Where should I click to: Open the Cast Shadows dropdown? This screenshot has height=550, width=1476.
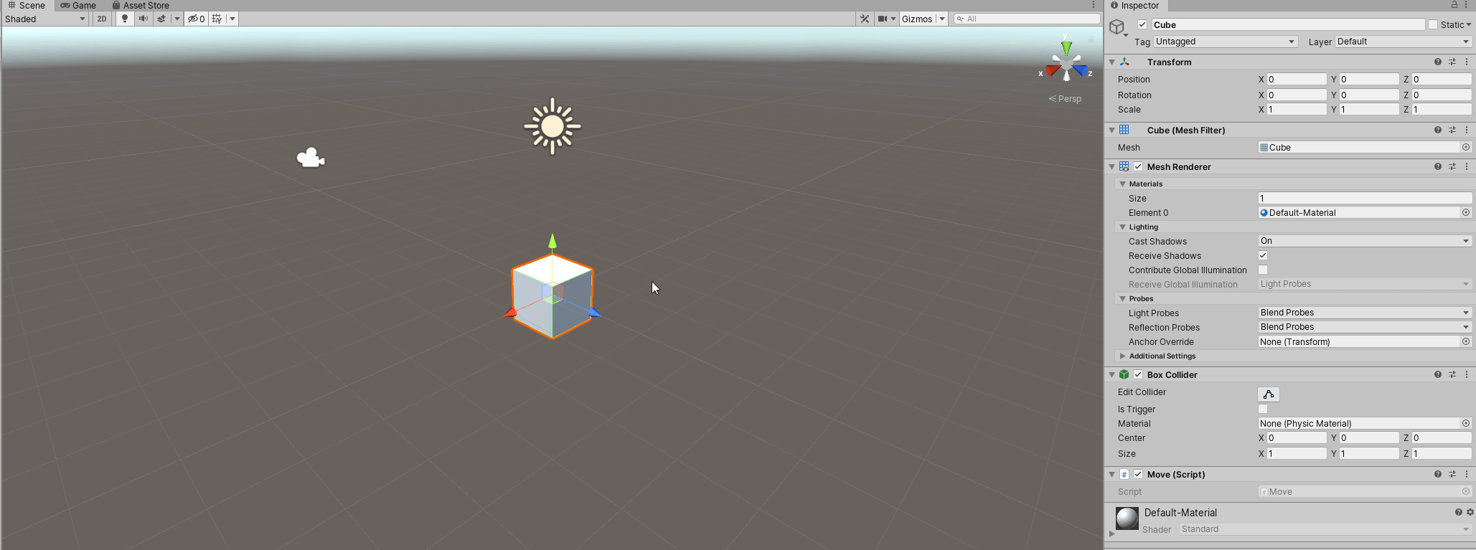[1365, 241]
